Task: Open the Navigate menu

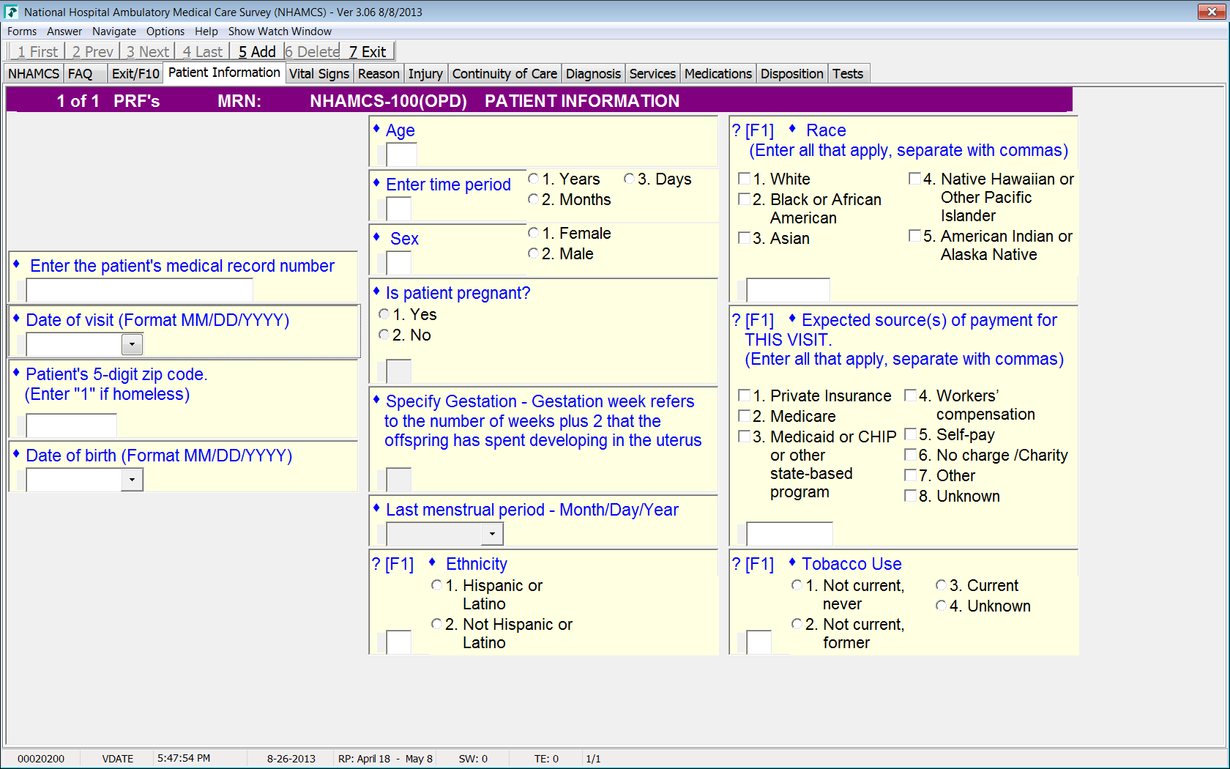Action: click(113, 31)
